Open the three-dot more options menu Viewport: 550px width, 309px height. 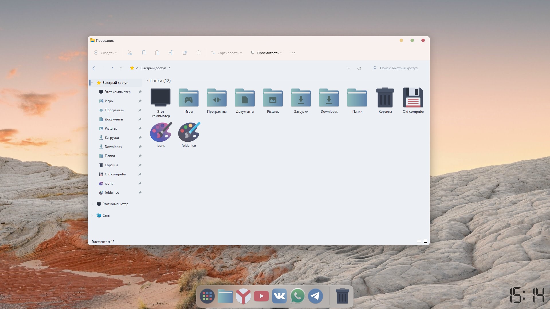[293, 53]
